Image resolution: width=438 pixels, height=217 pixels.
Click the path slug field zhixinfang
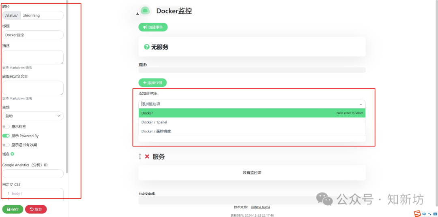42,15
